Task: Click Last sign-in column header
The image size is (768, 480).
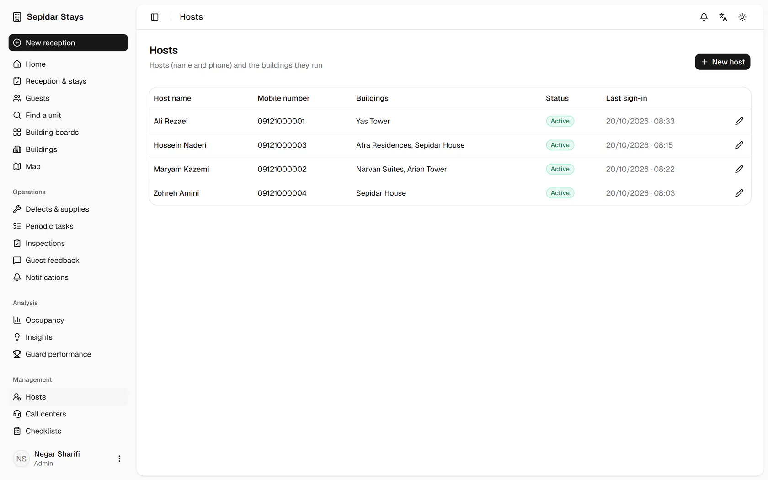Action: [626, 98]
